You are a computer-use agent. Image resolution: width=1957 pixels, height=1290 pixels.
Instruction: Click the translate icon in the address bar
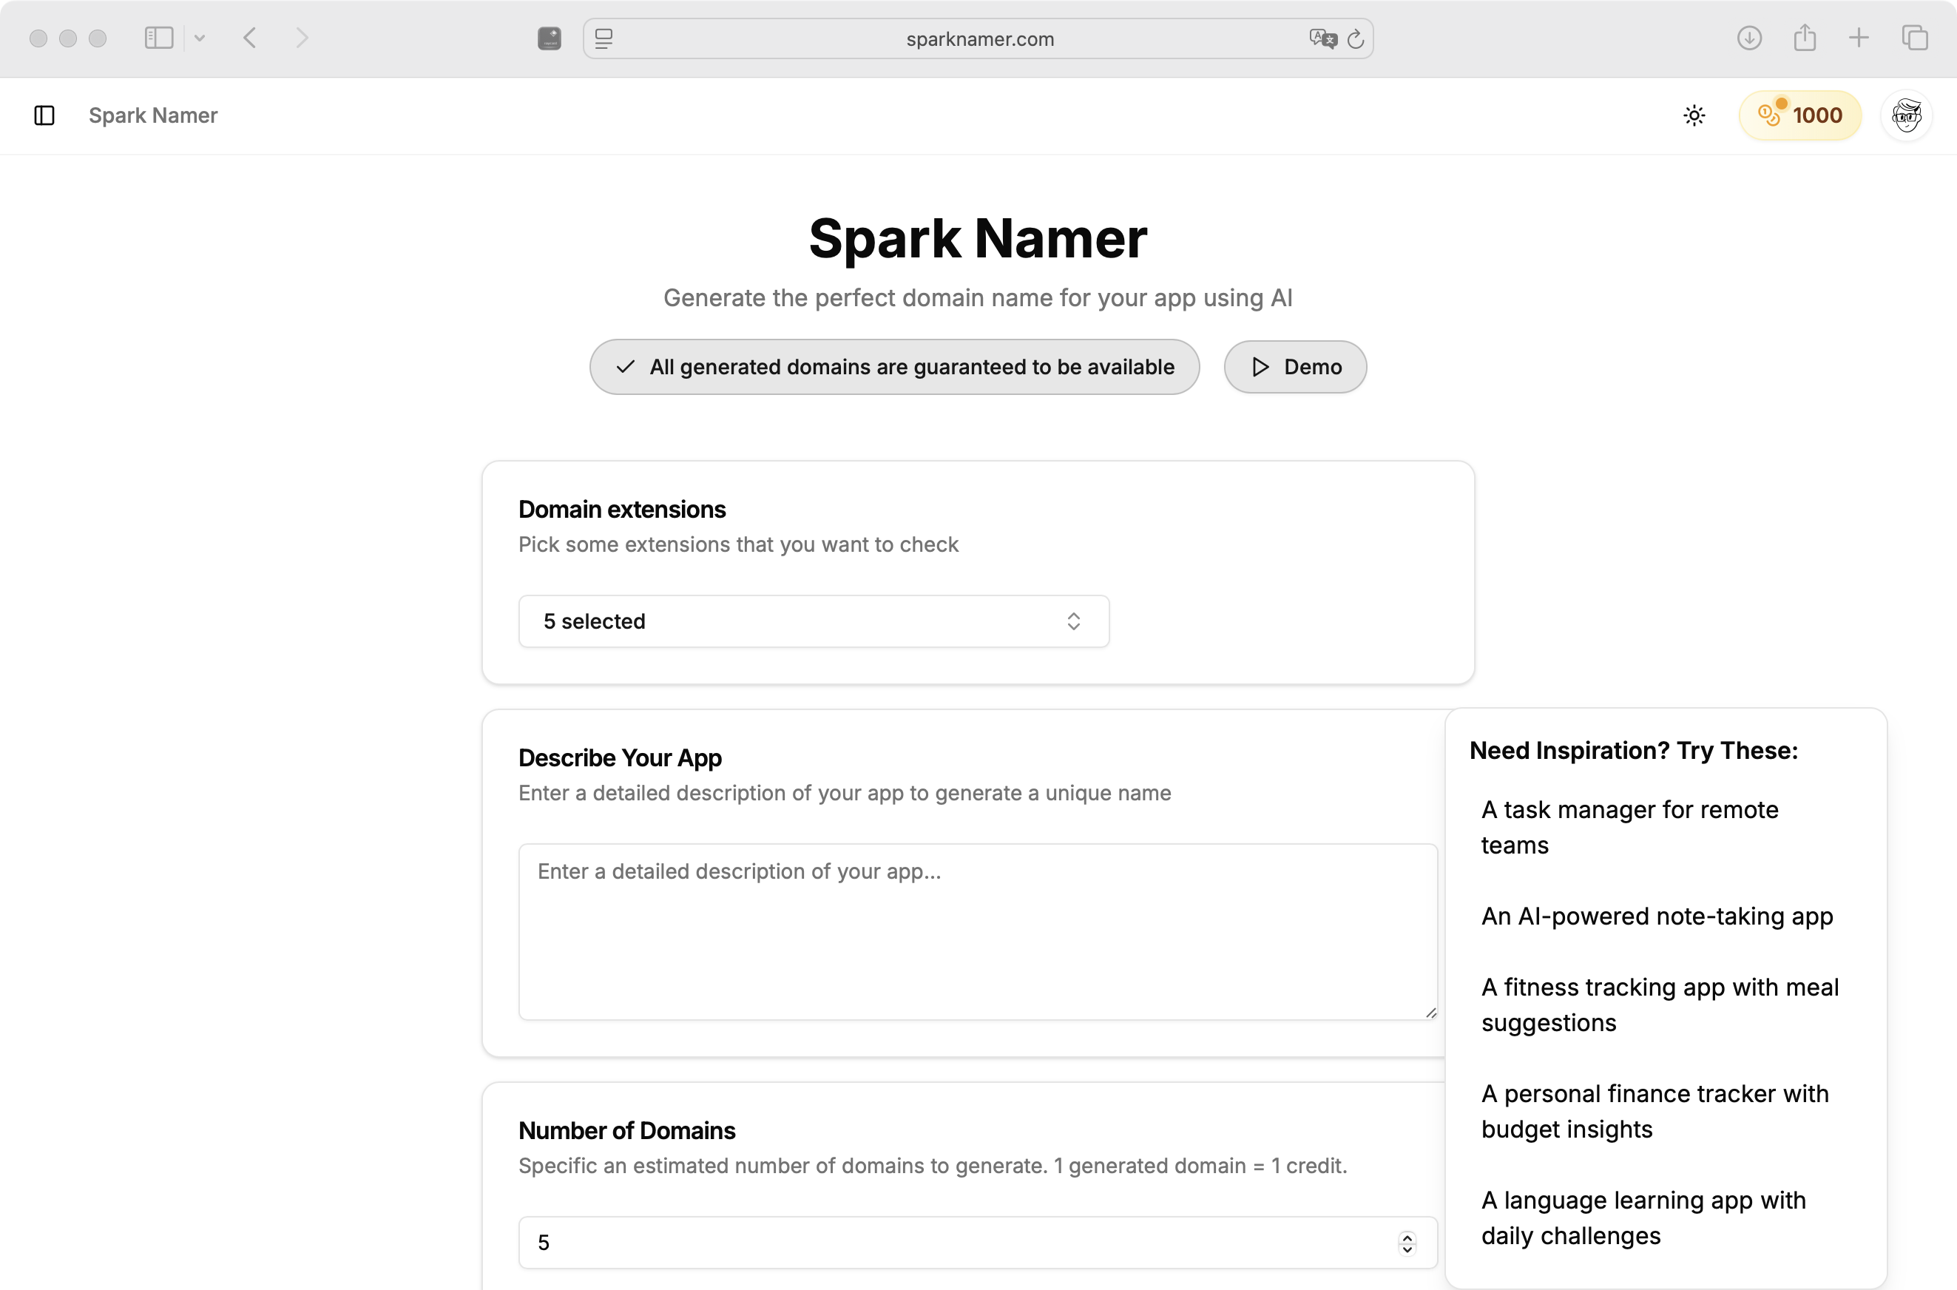[1322, 38]
